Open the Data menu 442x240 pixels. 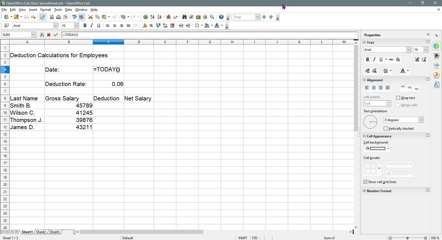pos(68,9)
